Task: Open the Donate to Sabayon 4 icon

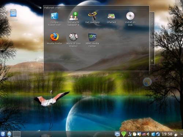Action: (74, 19)
